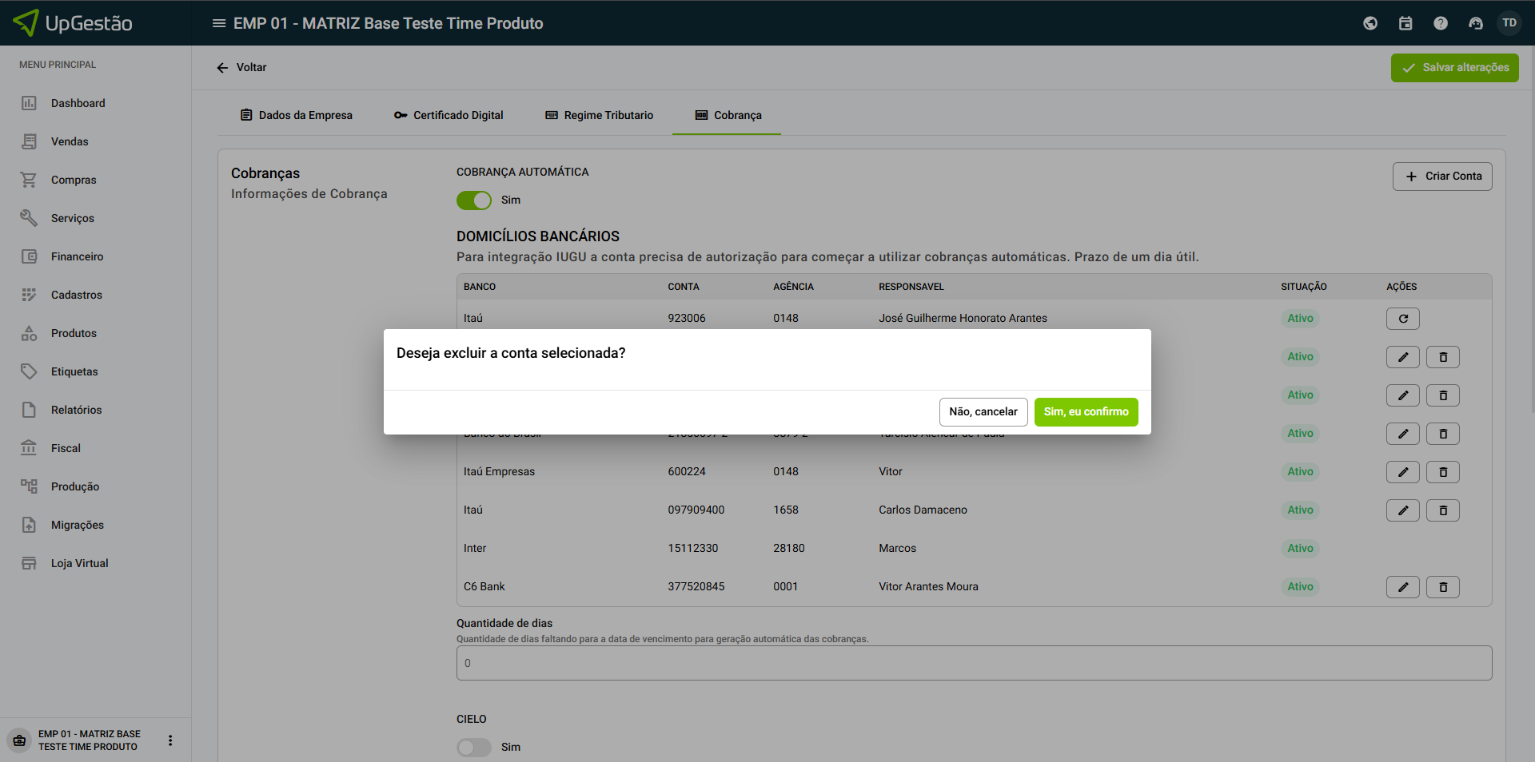This screenshot has width=1535, height=762.
Task: Click the help question mark icon
Action: click(1441, 23)
